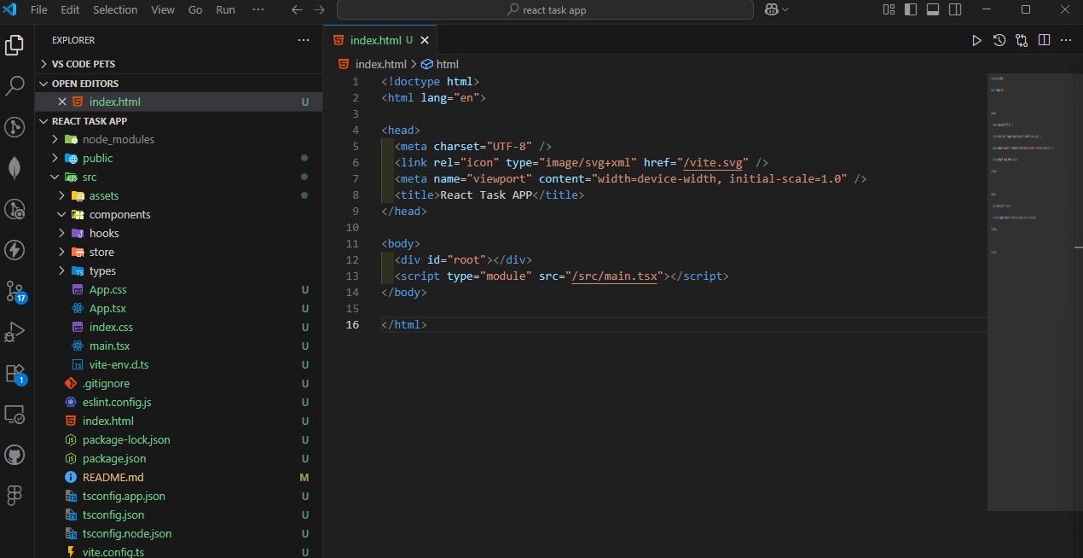Open Source Control with the 17 badge

tap(14, 291)
